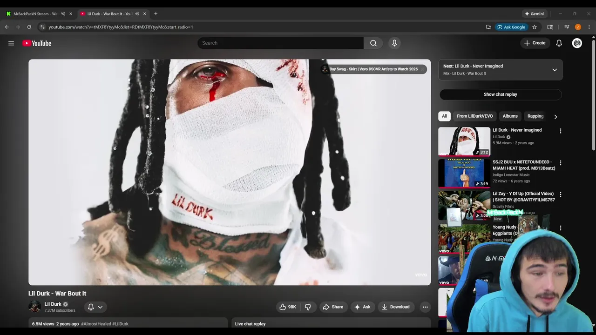596x335 pixels.
Task: Open the YouTube account avatar menu
Action: coord(577,43)
